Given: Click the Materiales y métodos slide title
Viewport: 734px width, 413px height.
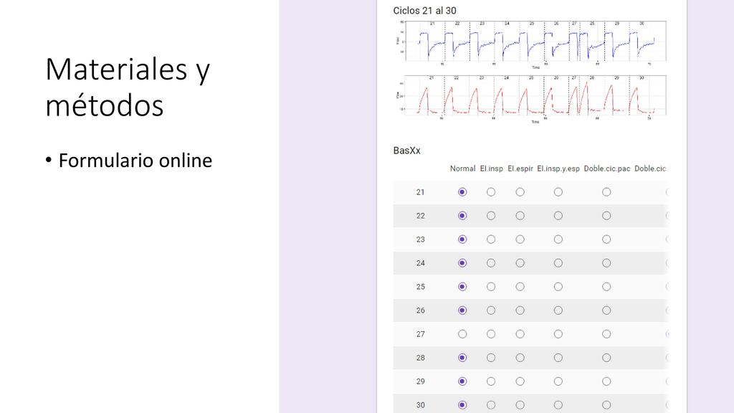Looking at the screenshot, I should click(128, 87).
